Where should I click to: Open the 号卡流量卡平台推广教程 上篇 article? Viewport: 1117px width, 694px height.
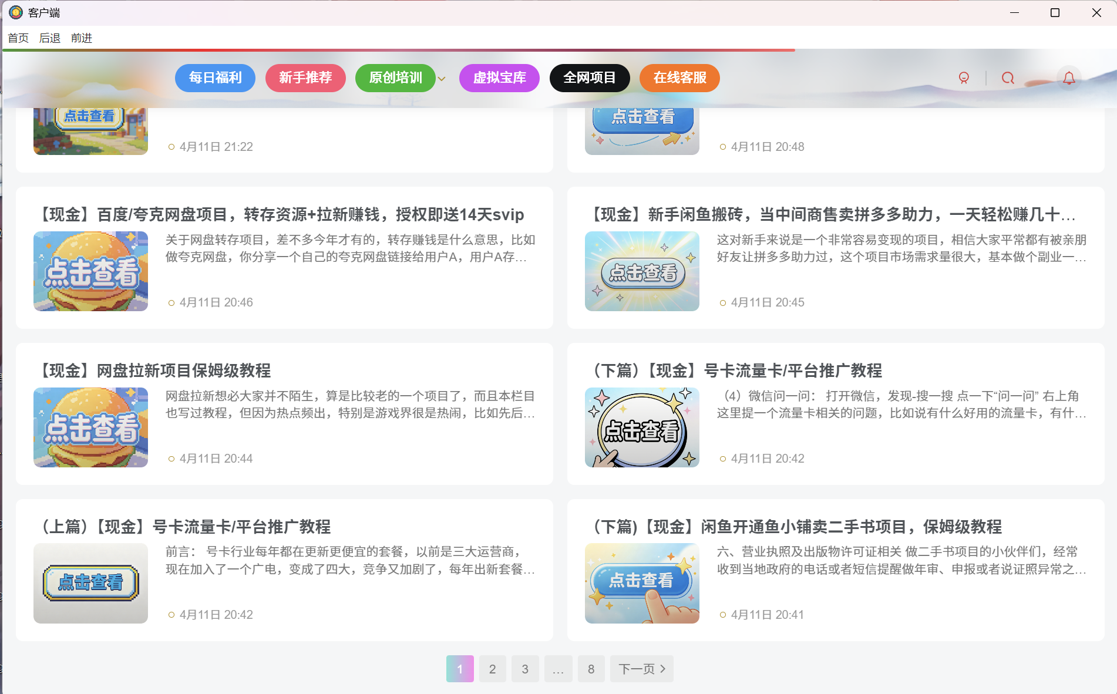pos(185,527)
